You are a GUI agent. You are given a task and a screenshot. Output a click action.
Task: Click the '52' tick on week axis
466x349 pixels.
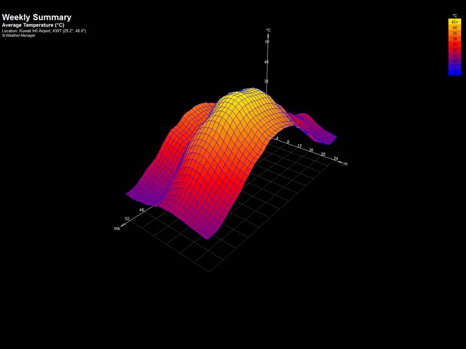(x=127, y=219)
